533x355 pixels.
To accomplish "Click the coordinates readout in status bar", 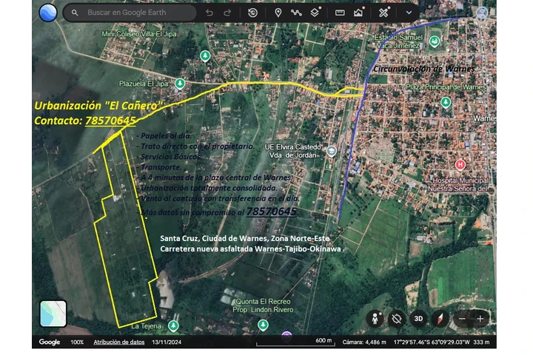I will click(x=432, y=342).
